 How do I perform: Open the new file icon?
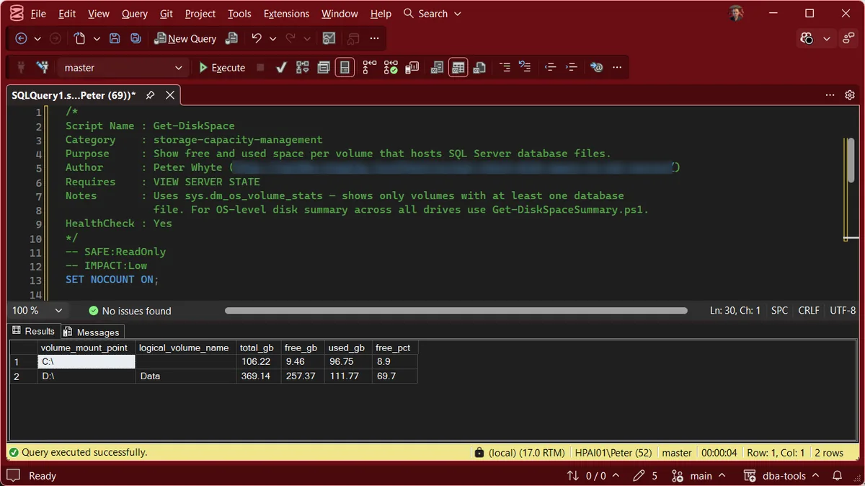80,39
